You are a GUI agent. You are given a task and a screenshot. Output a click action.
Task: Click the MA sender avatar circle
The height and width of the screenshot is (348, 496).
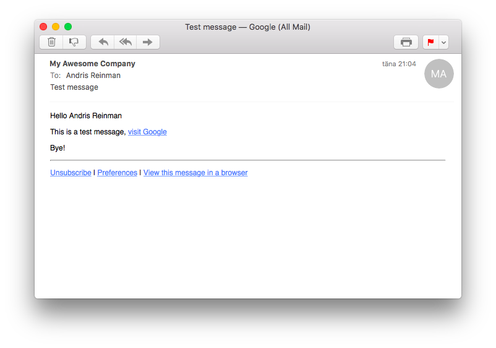click(x=438, y=74)
